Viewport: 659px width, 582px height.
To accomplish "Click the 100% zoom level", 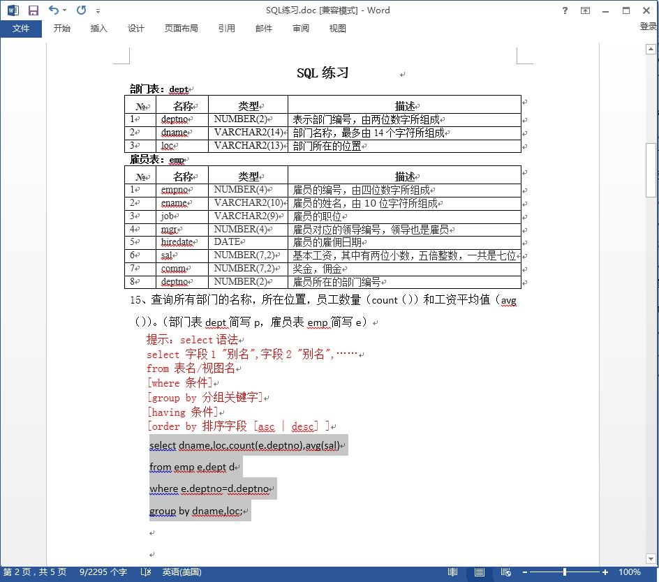I will (629, 572).
